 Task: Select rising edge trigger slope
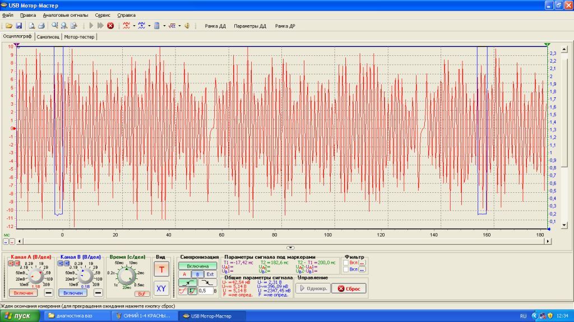pyautogui.click(x=187, y=282)
